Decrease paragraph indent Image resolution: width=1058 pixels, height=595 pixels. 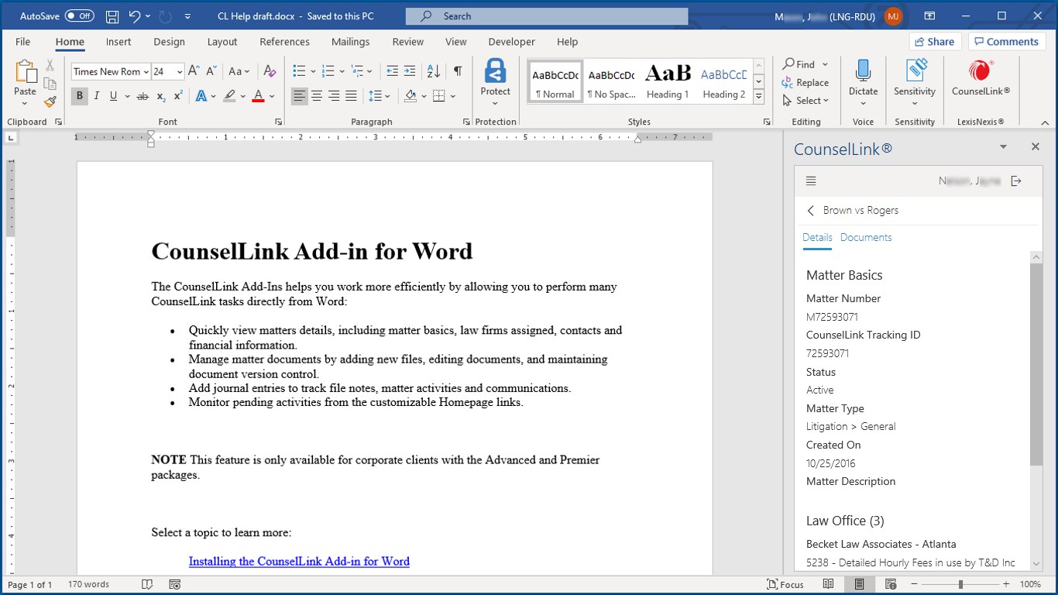coord(393,71)
